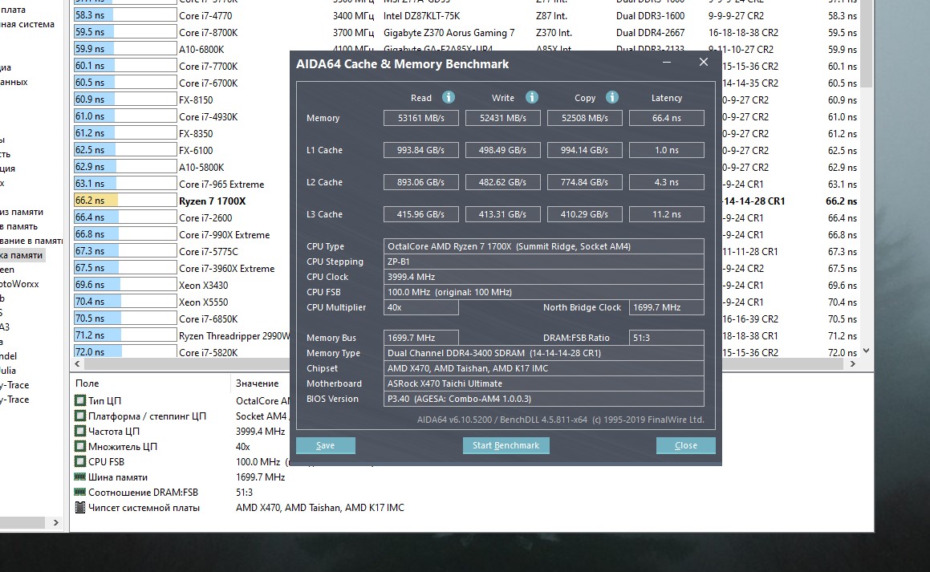Select the Xeon X3430 result row
The image size is (930, 572).
click(204, 285)
